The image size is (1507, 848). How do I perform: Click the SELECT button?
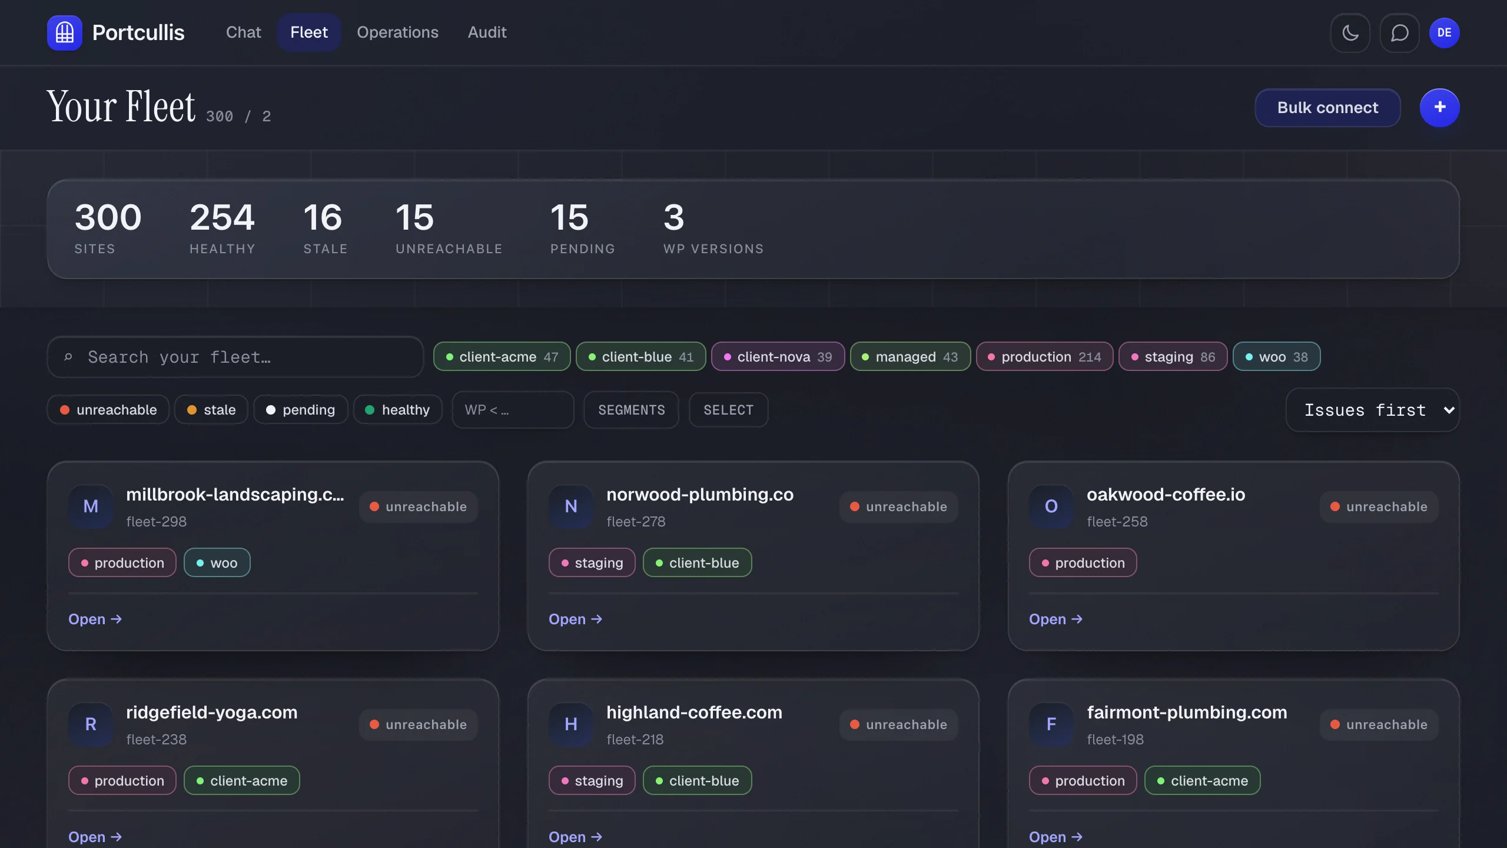pos(729,410)
